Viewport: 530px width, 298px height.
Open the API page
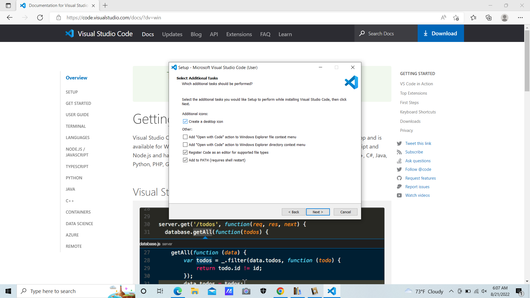214,34
